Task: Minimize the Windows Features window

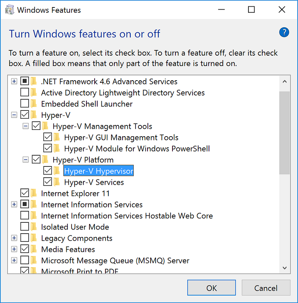Action: coord(221,9)
